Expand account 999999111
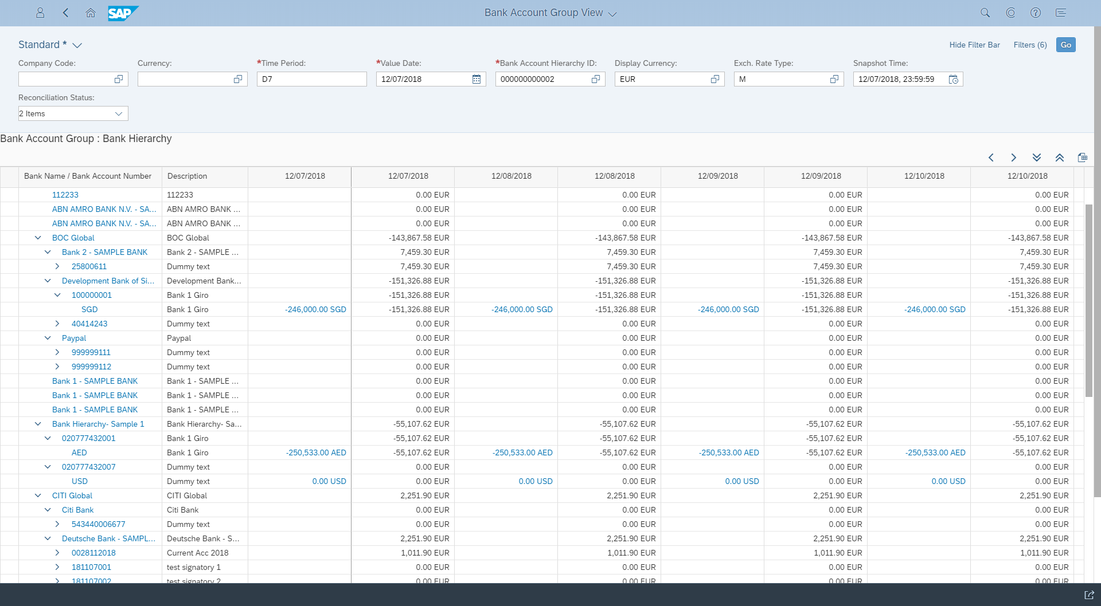The image size is (1101, 606). pyautogui.click(x=57, y=352)
